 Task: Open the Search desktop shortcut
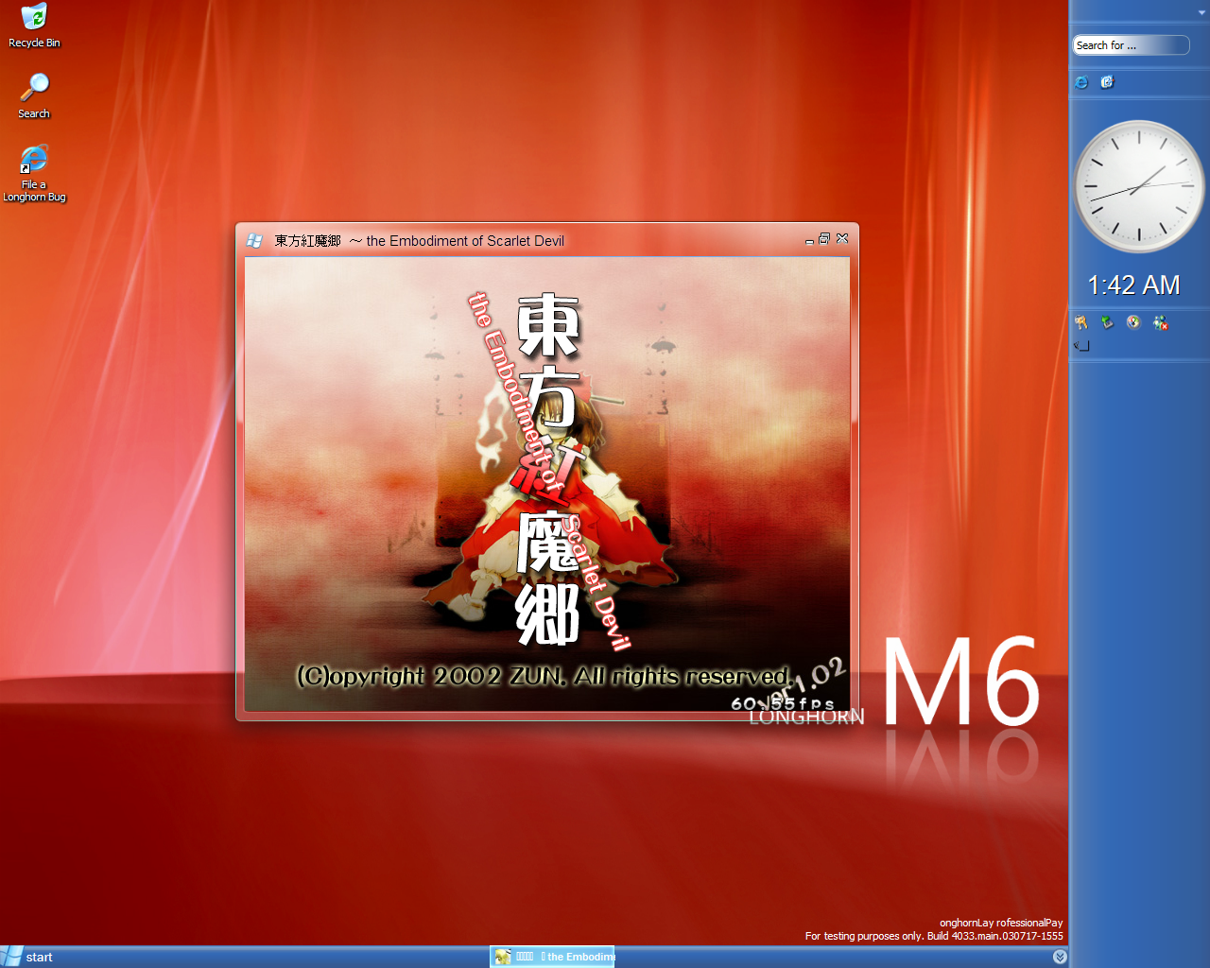pos(34,96)
